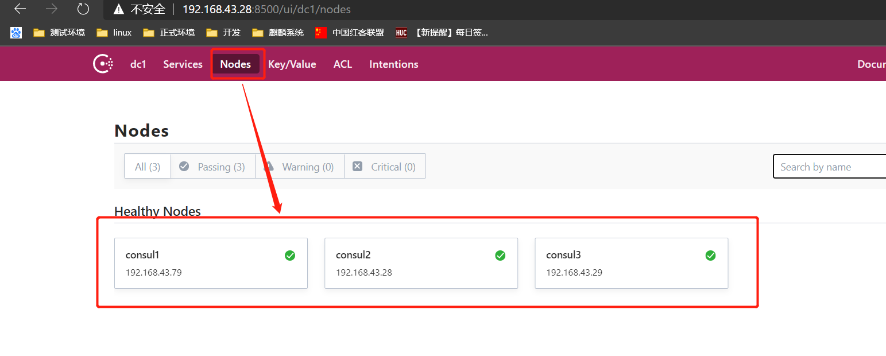This screenshot has height=356, width=886.
Task: Filter nodes by Critical (0)
Action: tap(385, 167)
